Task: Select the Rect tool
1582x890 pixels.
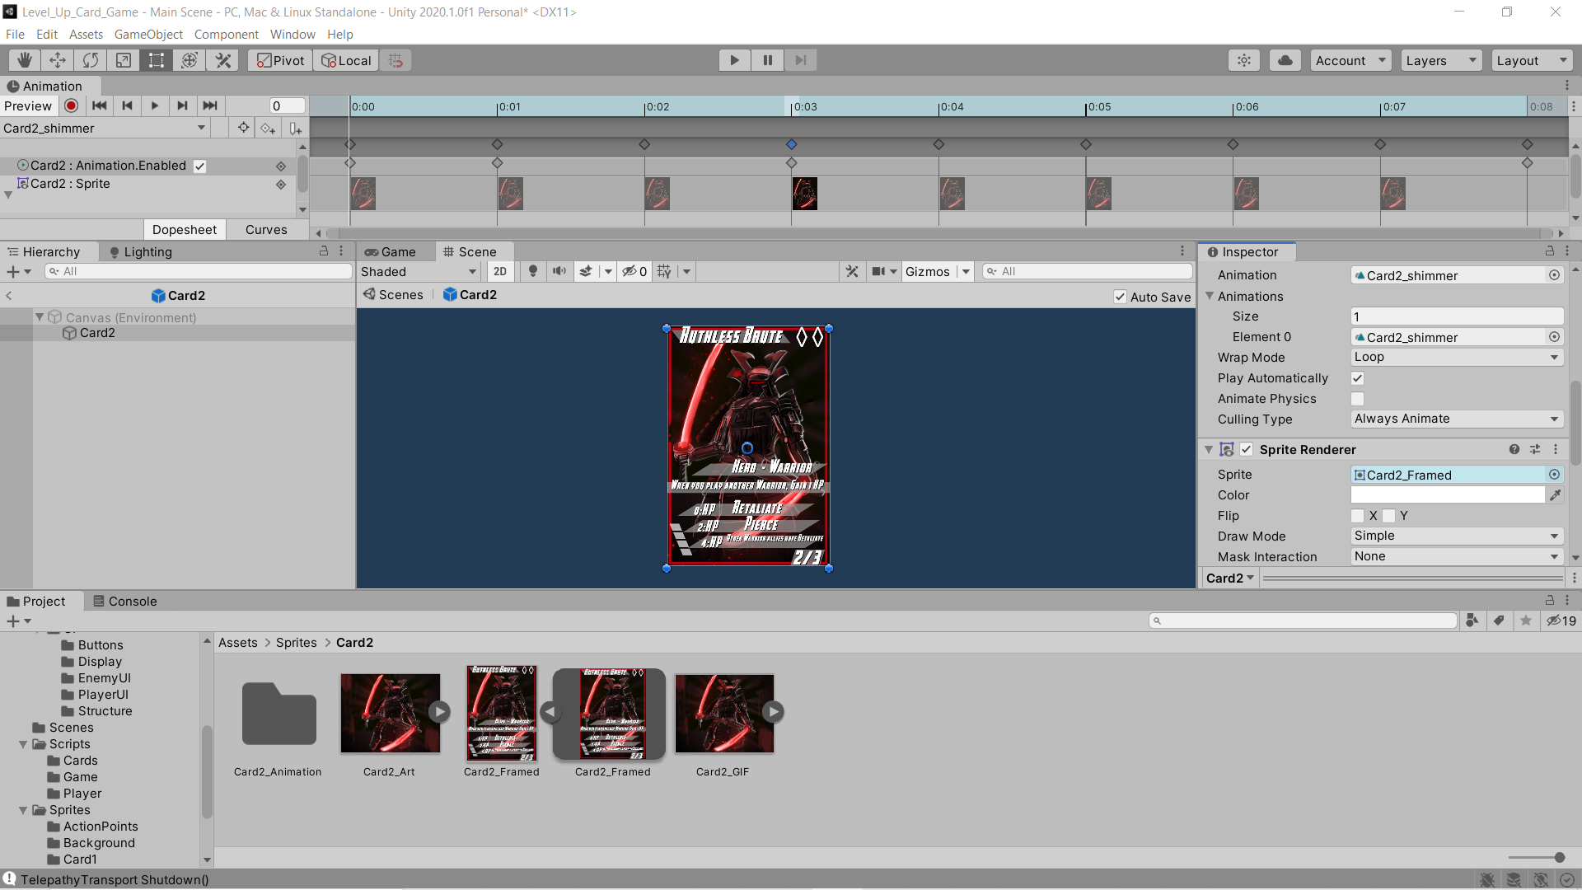Action: 157,60
